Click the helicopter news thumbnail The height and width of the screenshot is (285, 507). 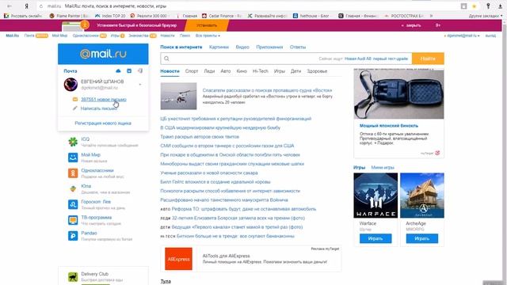click(x=178, y=96)
